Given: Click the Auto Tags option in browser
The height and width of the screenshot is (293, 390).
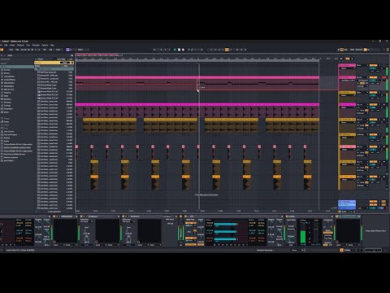Looking at the screenshot, I should [61, 59].
